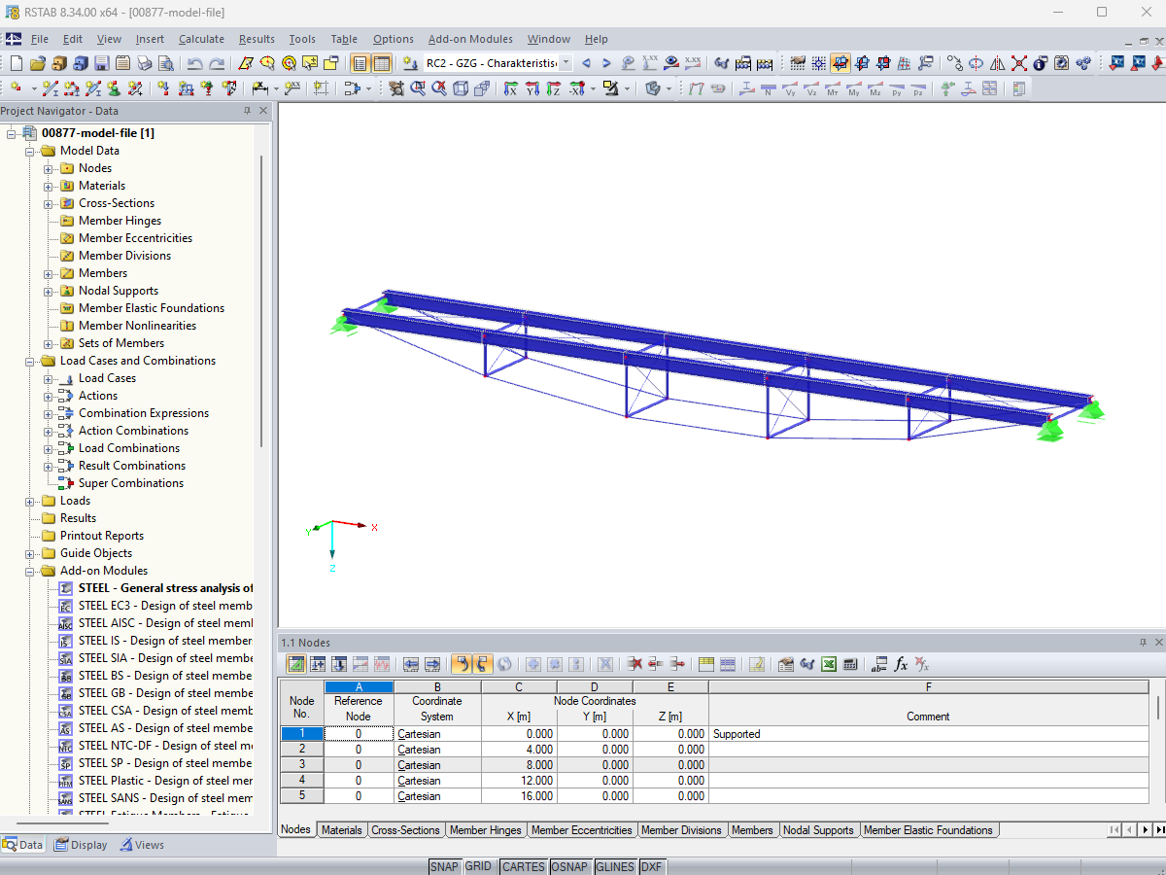
Task: Switch to the Materials table tab
Action: tap(342, 830)
